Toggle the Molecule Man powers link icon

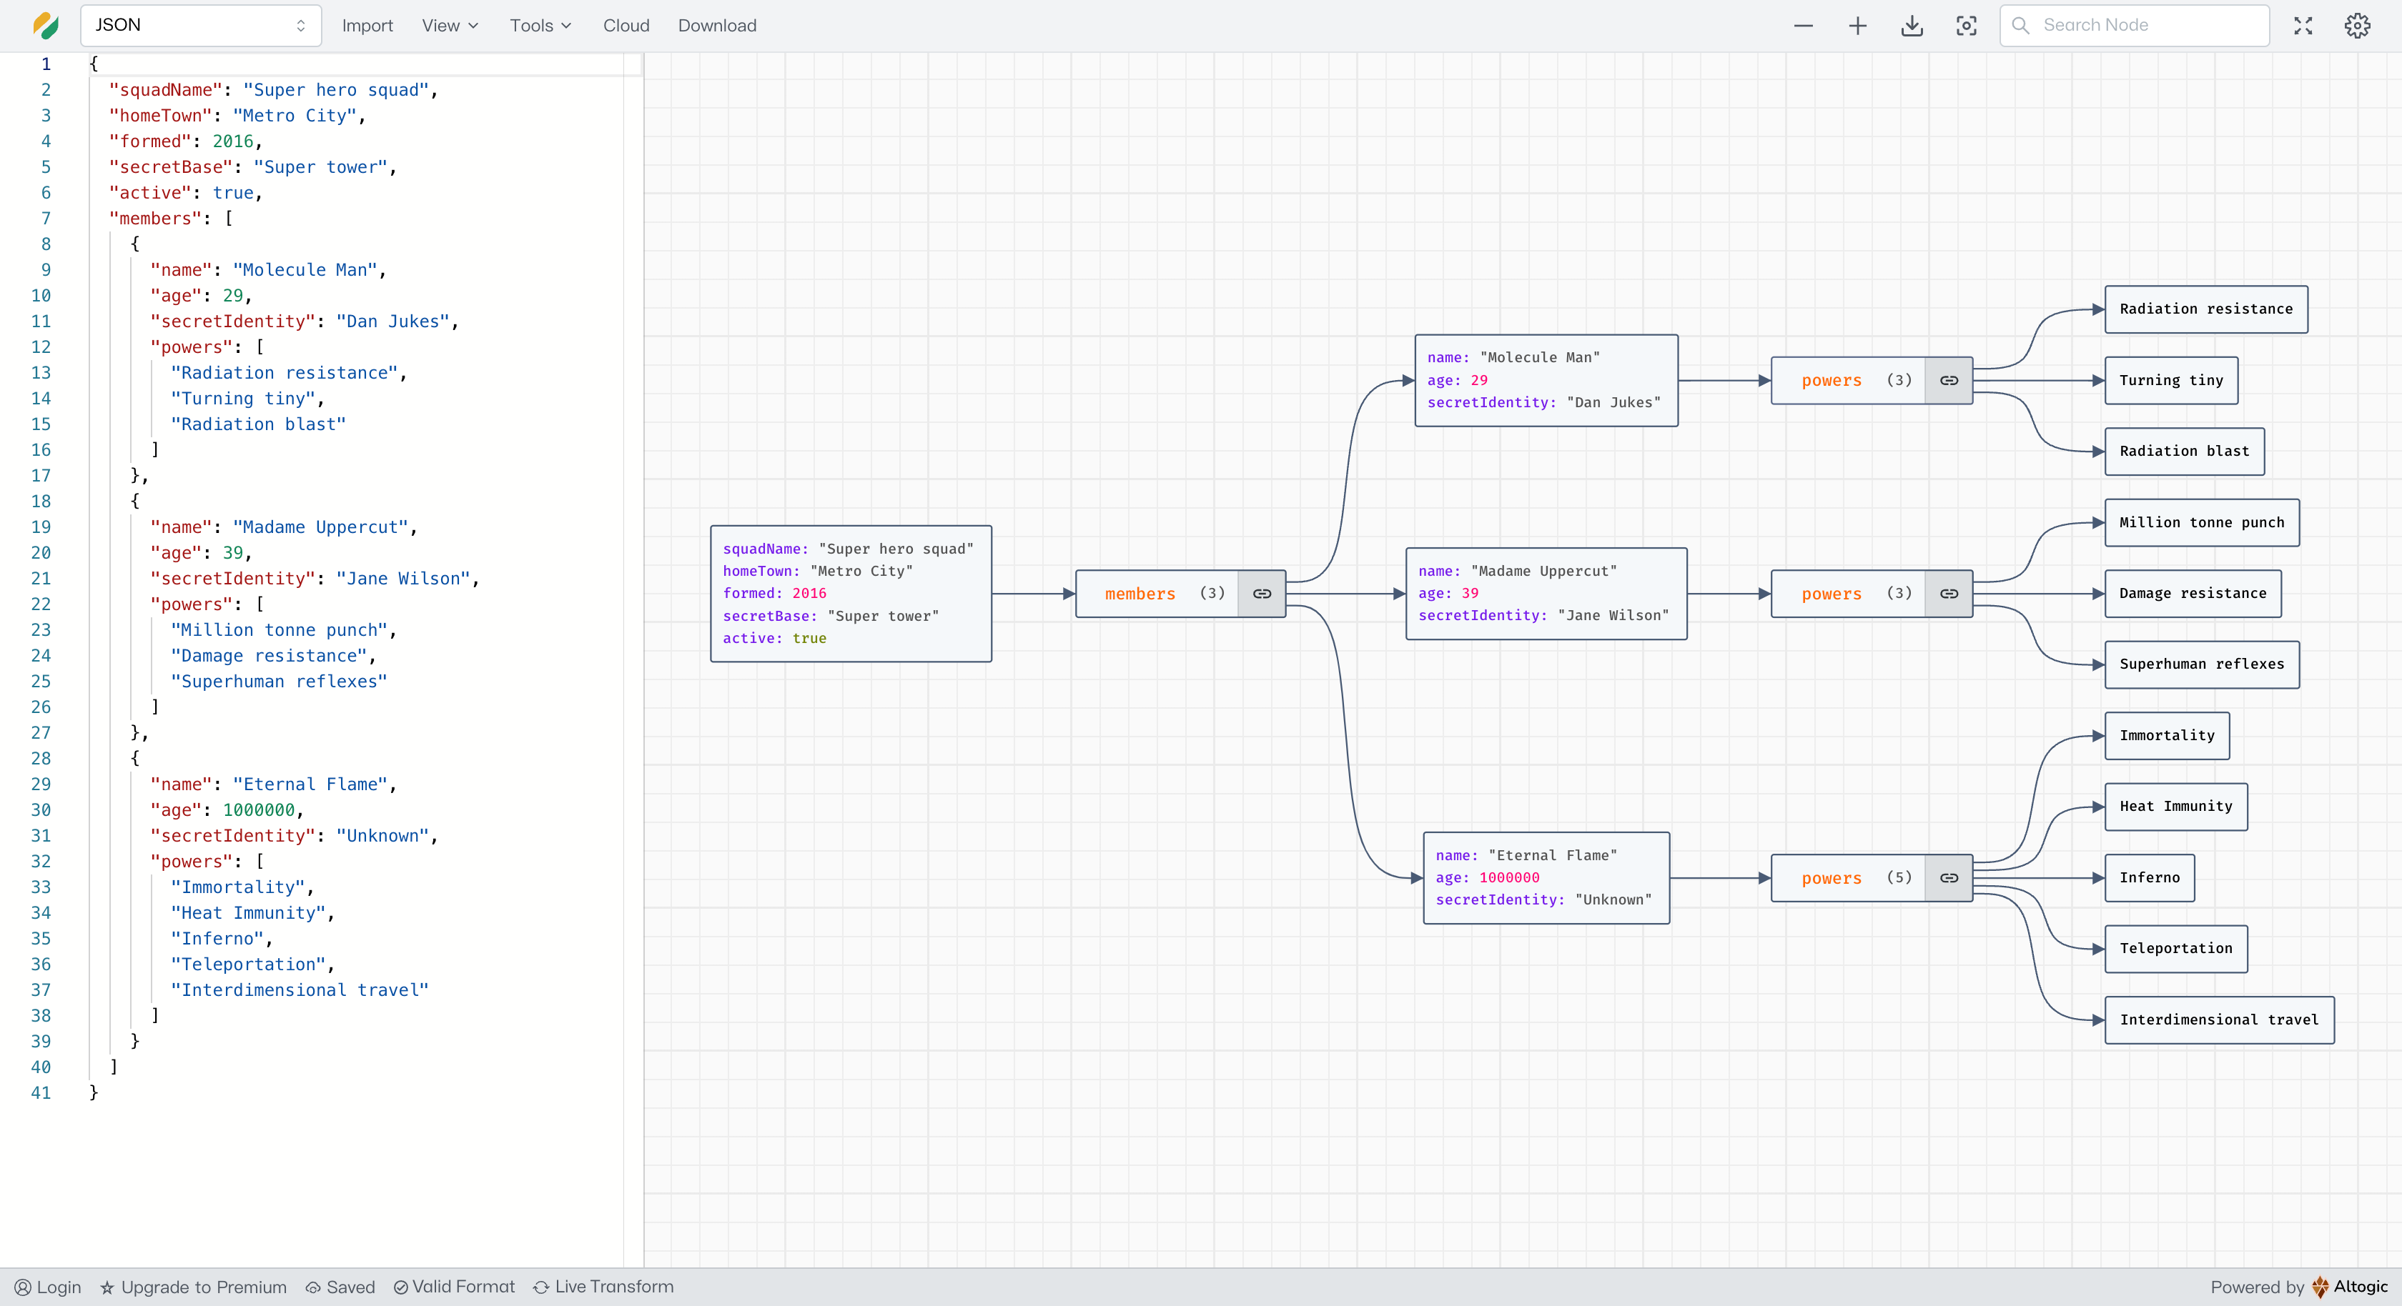coord(1949,380)
